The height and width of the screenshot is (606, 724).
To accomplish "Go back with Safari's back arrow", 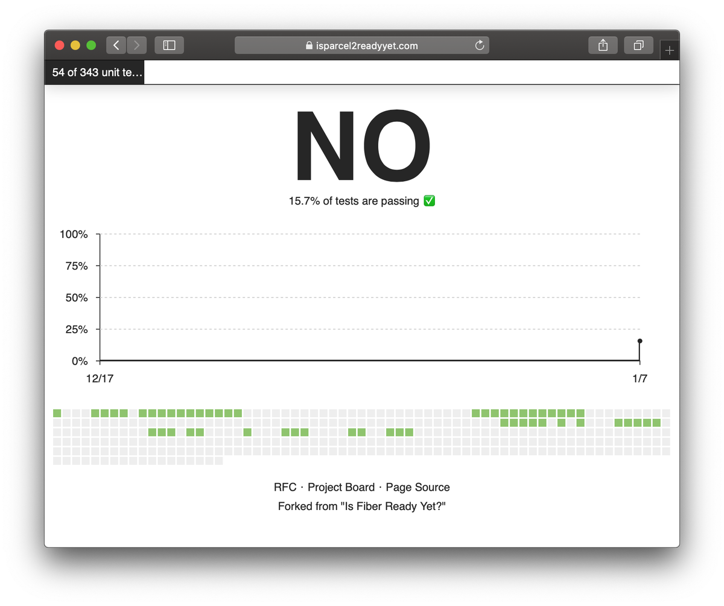I will pyautogui.click(x=116, y=45).
